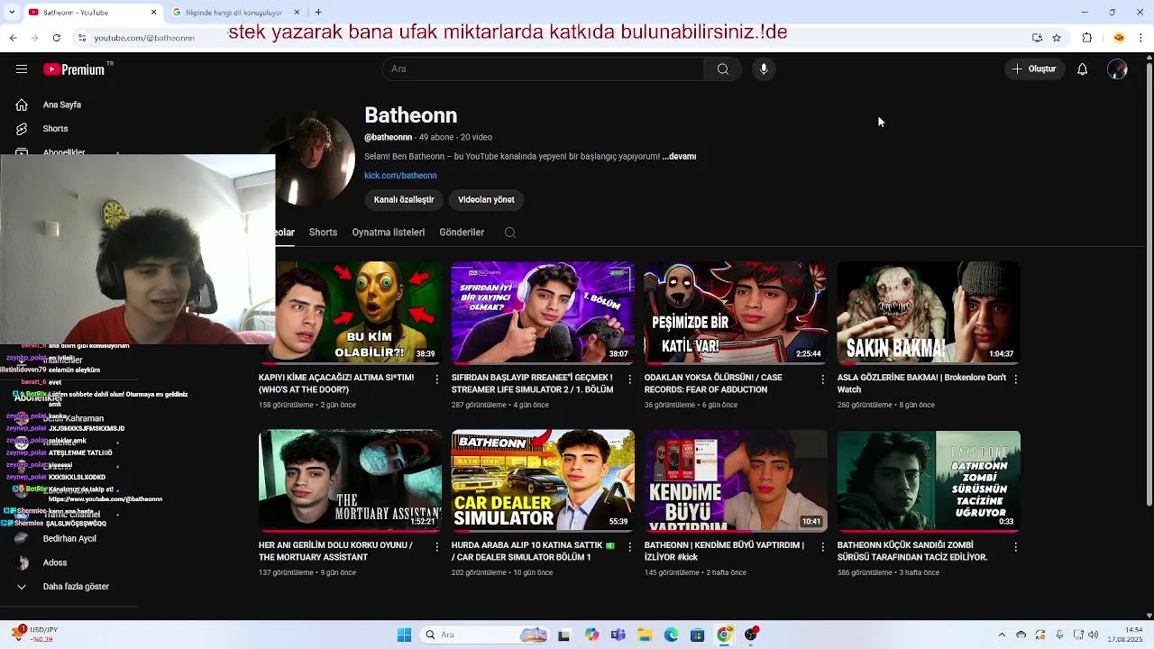Open Microsoft Store from taskbar

(x=697, y=635)
